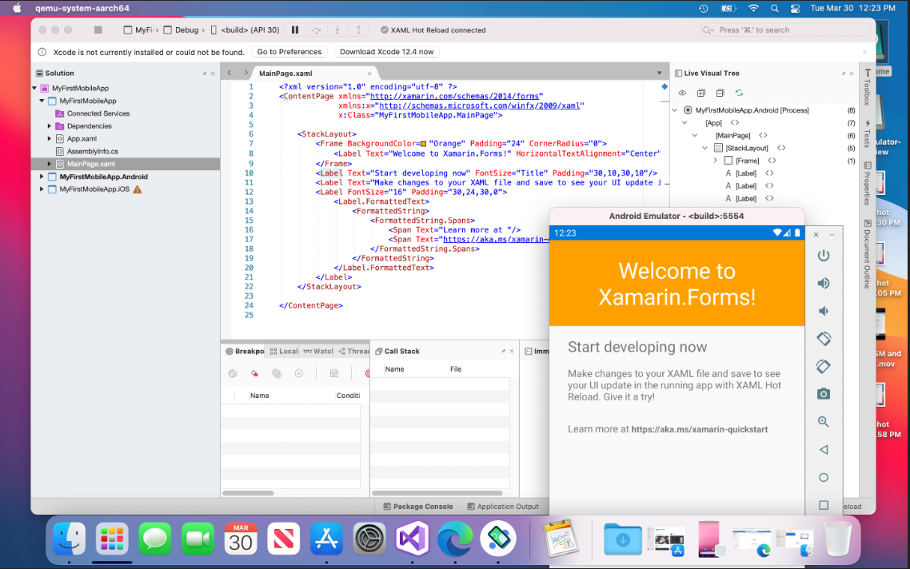Click the camera icon in emulator controls
This screenshot has width=910, height=569.
[x=824, y=394]
